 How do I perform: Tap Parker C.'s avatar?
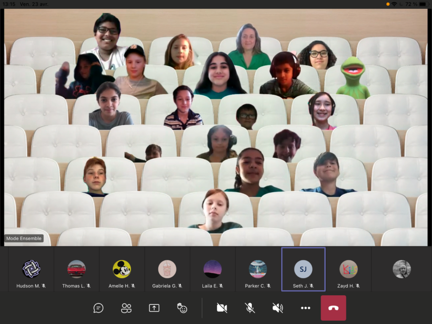coord(258,269)
